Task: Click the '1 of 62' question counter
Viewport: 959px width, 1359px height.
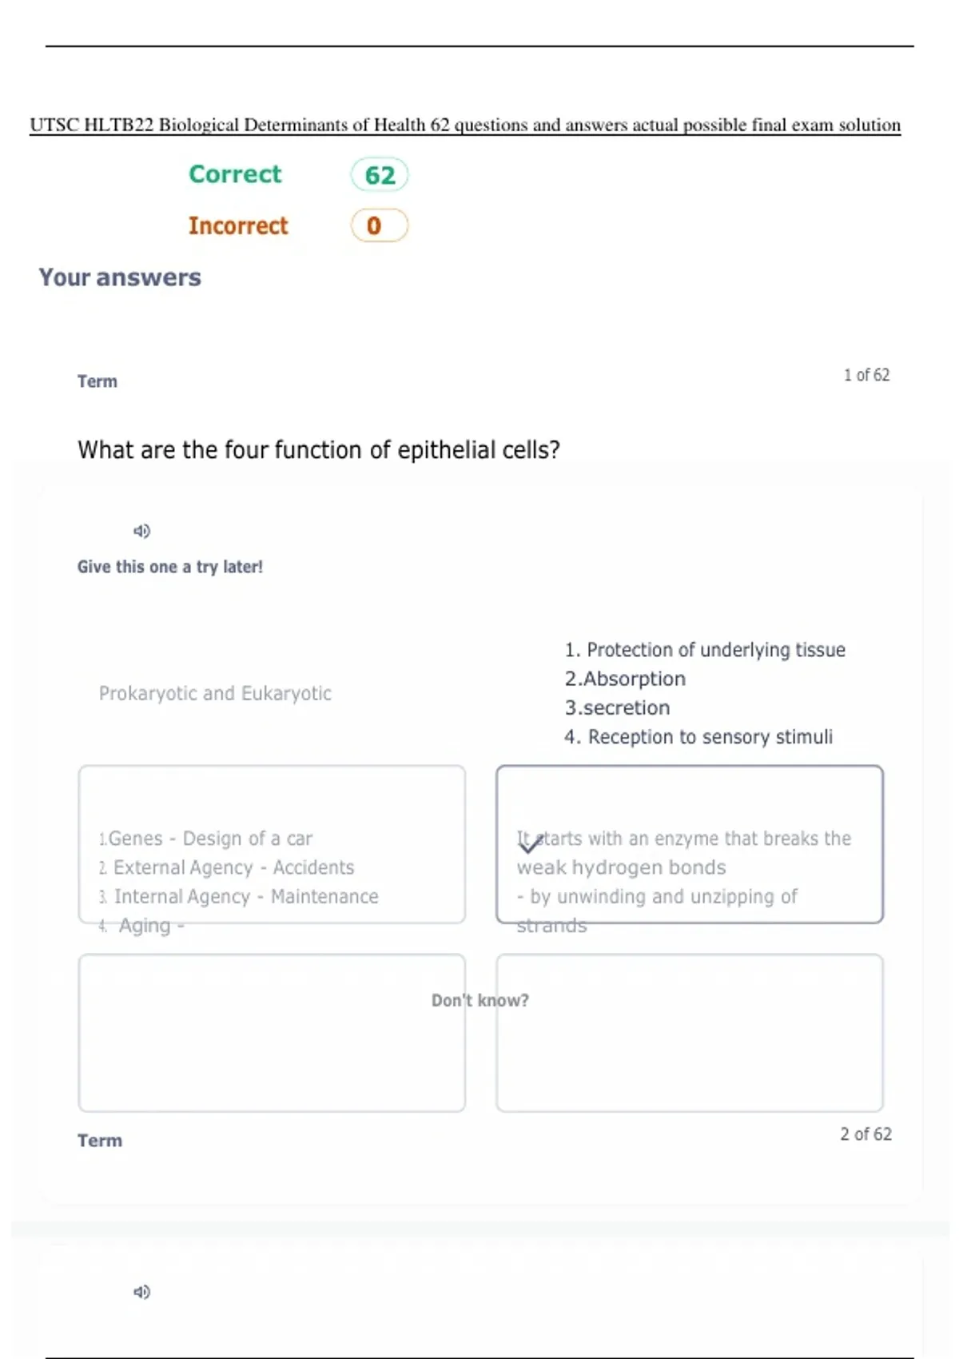Action: (x=866, y=375)
